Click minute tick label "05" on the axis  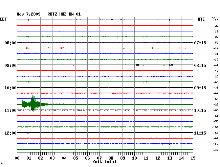(75, 158)
